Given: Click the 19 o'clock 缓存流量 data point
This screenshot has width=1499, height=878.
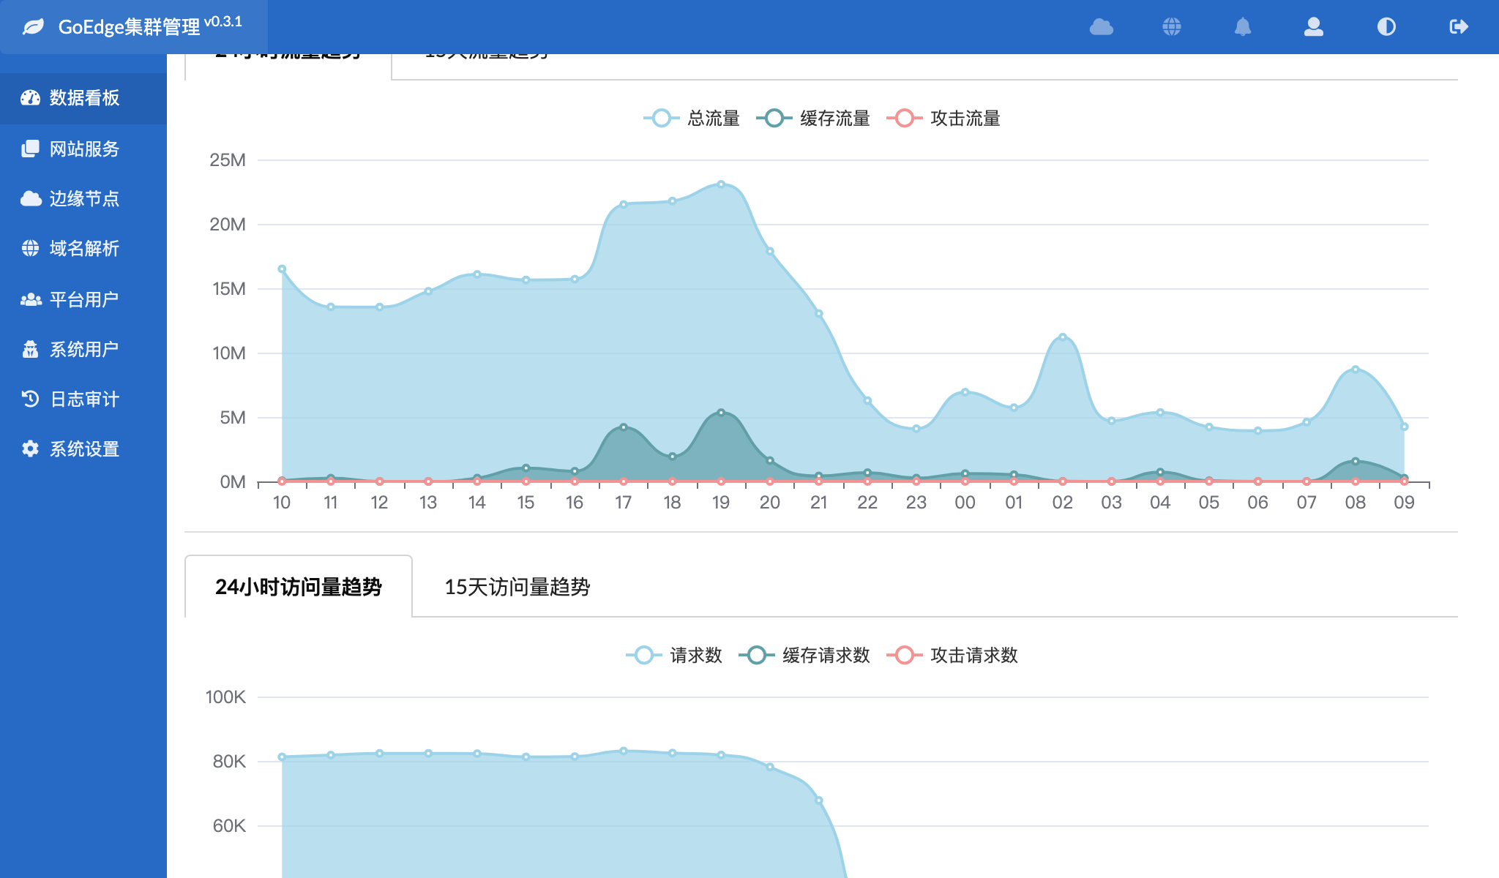Looking at the screenshot, I should (721, 413).
